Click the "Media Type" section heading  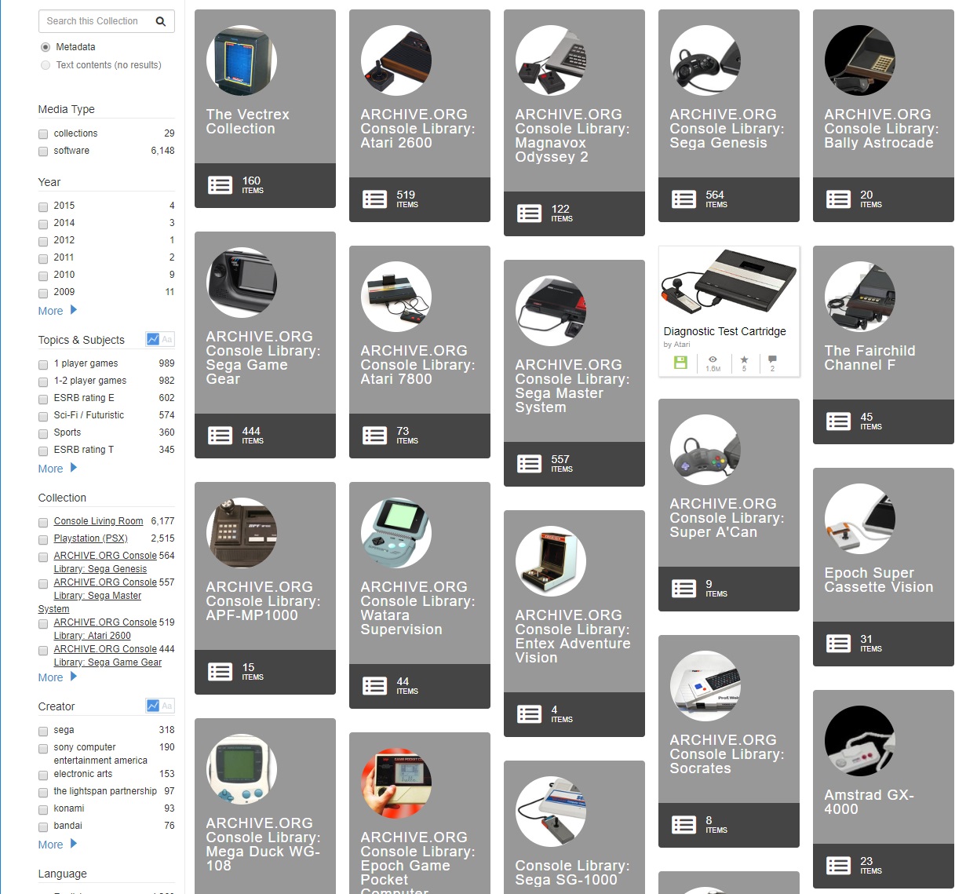(66, 109)
